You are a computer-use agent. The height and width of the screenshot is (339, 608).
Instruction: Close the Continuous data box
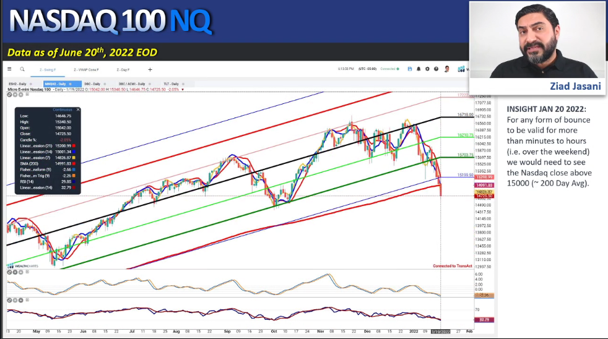click(78, 109)
